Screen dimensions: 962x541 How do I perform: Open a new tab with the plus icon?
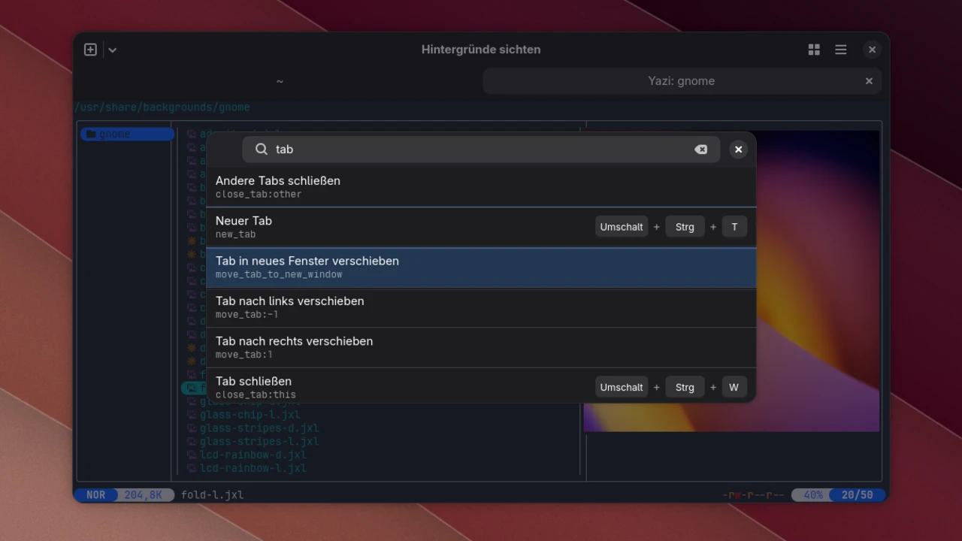(x=90, y=50)
